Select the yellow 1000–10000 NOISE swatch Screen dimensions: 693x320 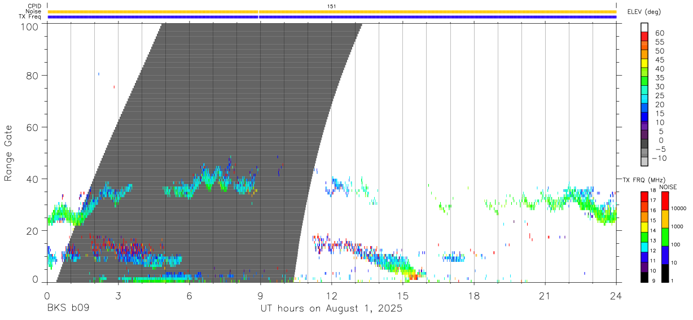(665, 218)
